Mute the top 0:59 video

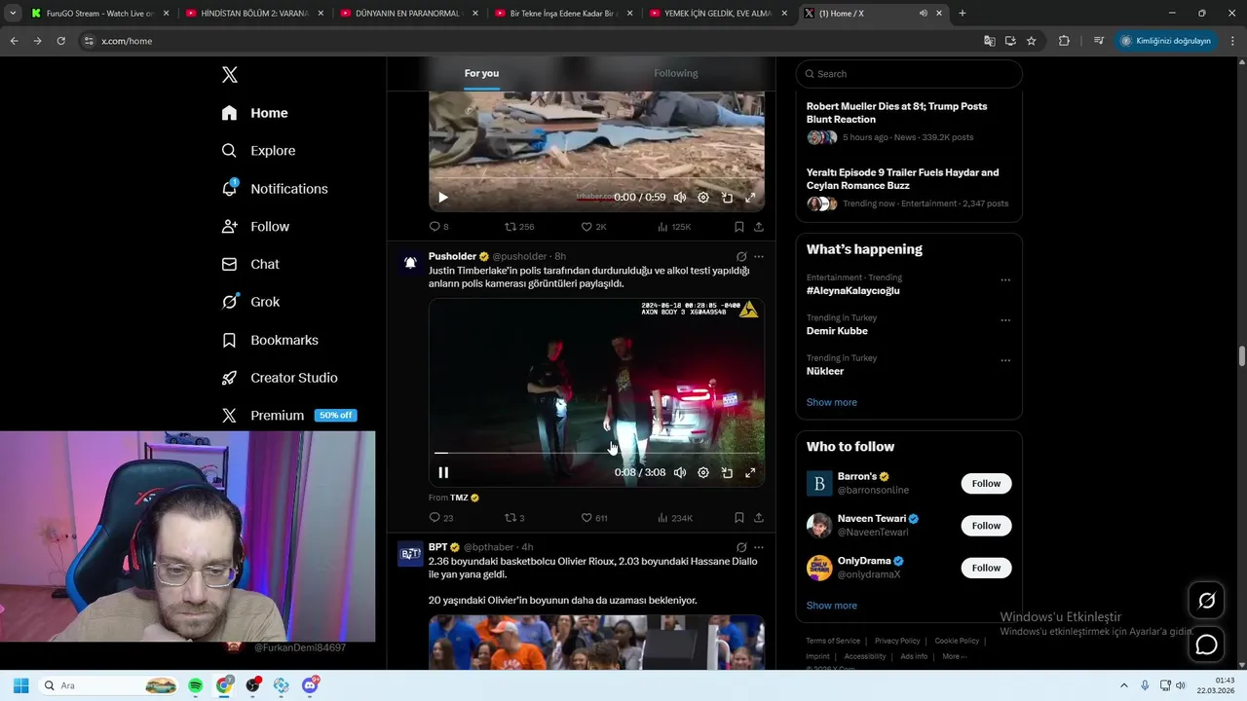click(x=680, y=197)
